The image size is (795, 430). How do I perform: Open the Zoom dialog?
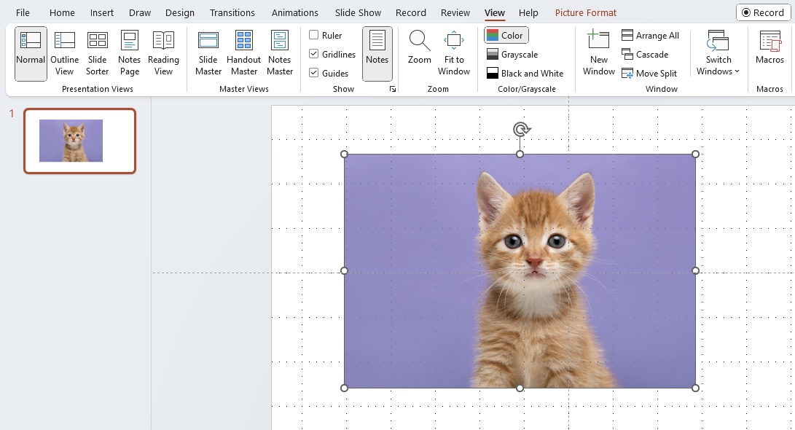(x=419, y=47)
